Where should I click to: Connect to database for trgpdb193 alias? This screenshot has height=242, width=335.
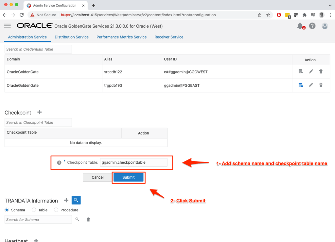[x=301, y=85]
